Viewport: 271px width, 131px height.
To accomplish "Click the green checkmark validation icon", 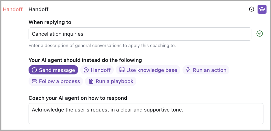I will pyautogui.click(x=260, y=34).
